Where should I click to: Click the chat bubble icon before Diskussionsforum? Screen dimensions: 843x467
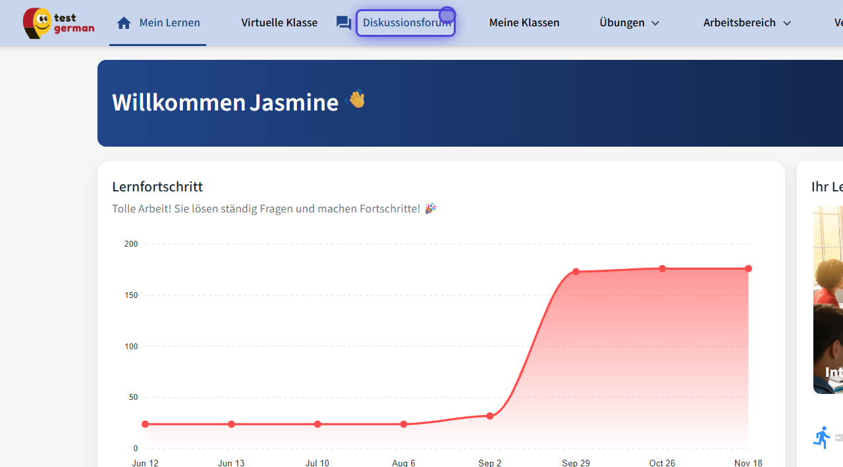click(x=343, y=23)
